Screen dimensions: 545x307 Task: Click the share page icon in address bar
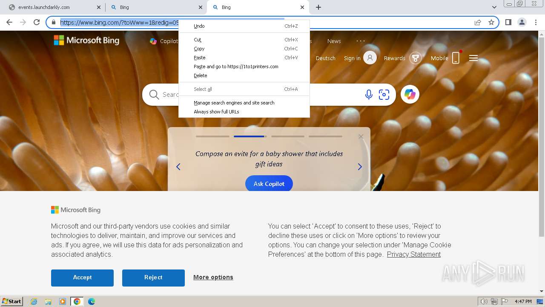pos(478,22)
